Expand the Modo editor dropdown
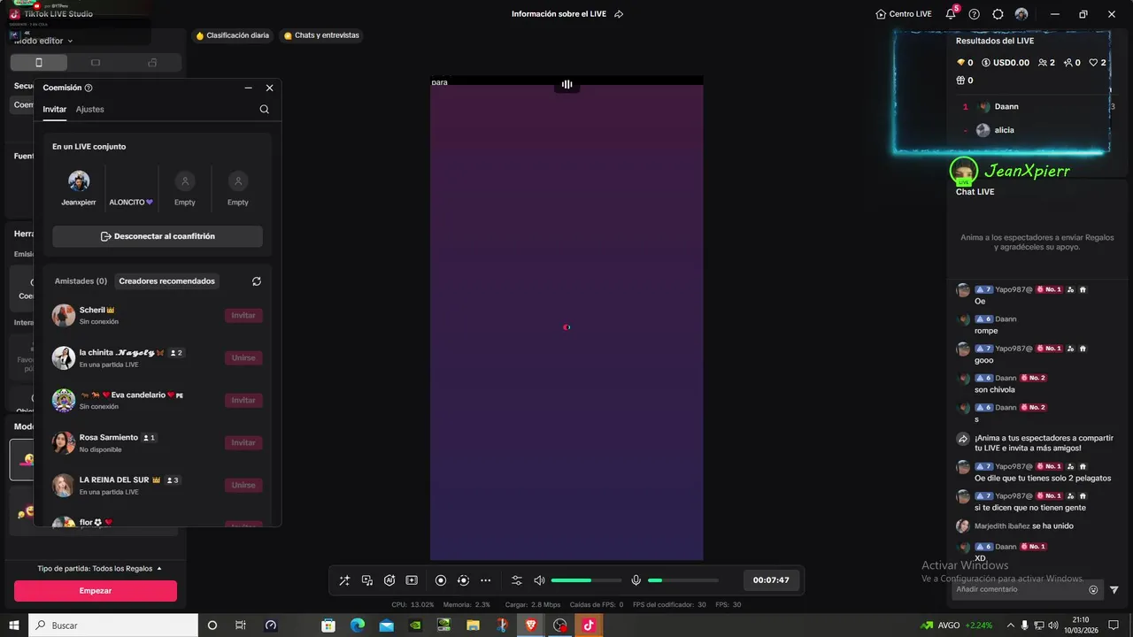 [43, 41]
